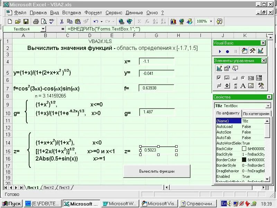The height and width of the screenshot is (208, 277).
Task: Select the (Name) property row
Action: [240, 121]
